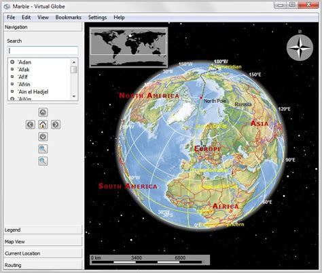322x273 pixels.
Task: Click the 150°E longitude label
Action: 255,75
